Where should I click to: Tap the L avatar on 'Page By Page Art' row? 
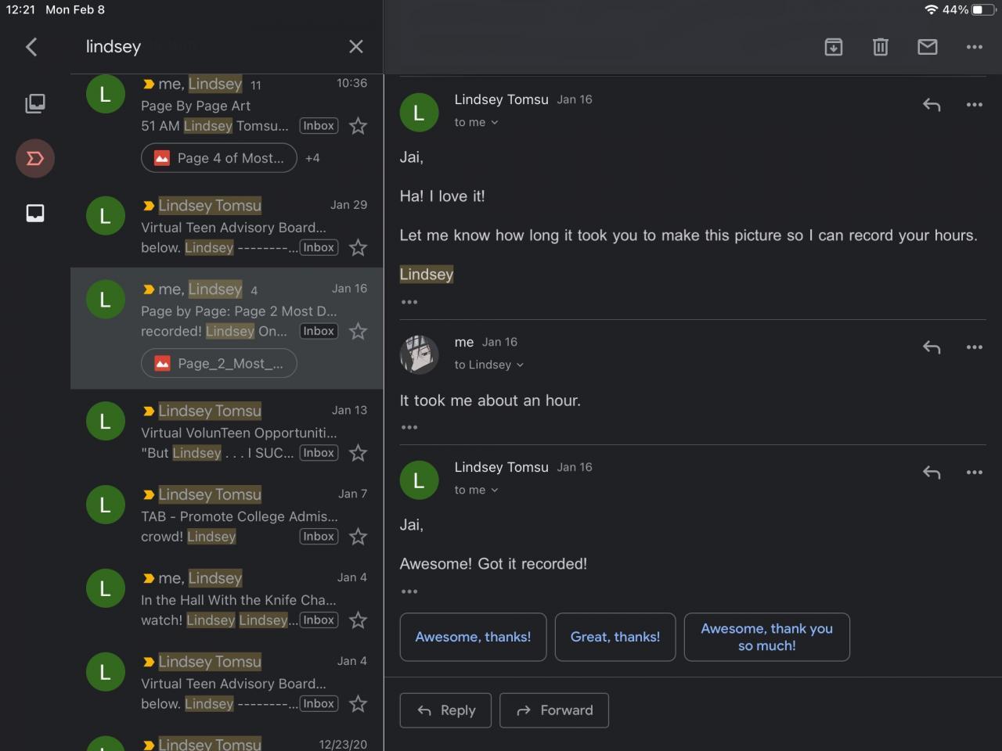point(106,95)
